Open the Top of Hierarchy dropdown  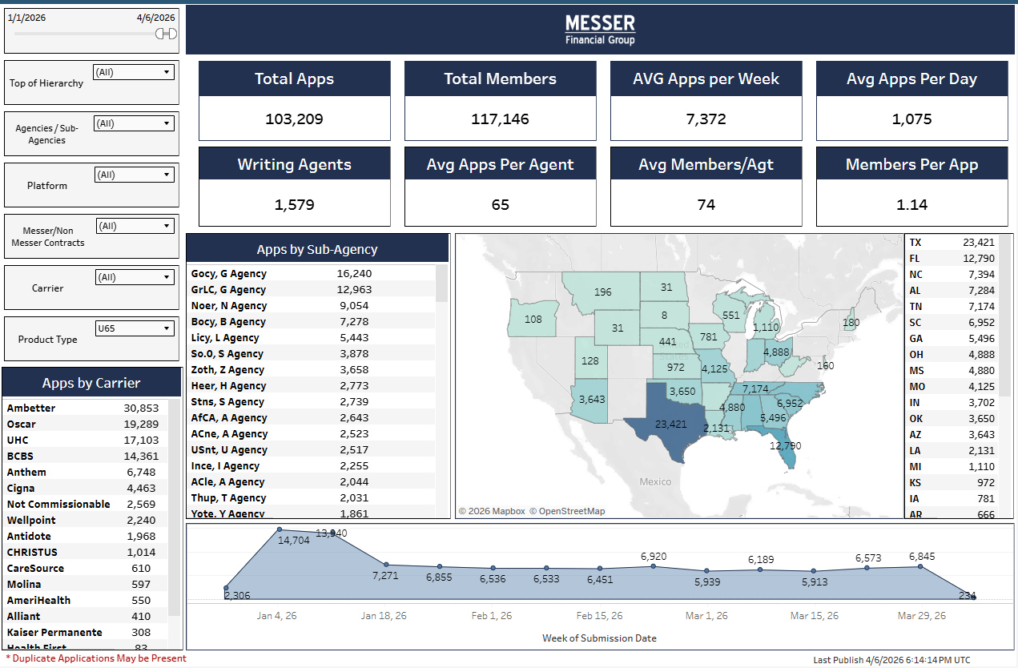pyautogui.click(x=134, y=72)
